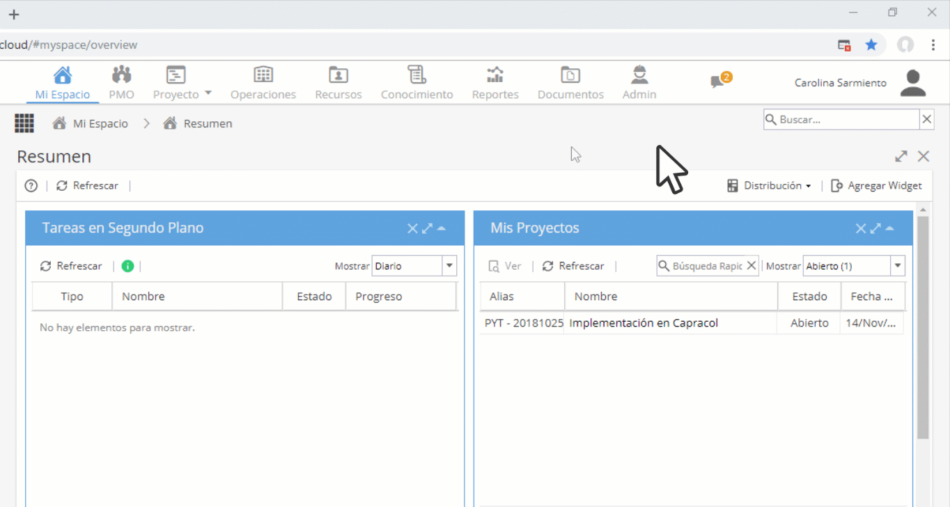Refresh the Mis Proyectos list

[573, 266]
